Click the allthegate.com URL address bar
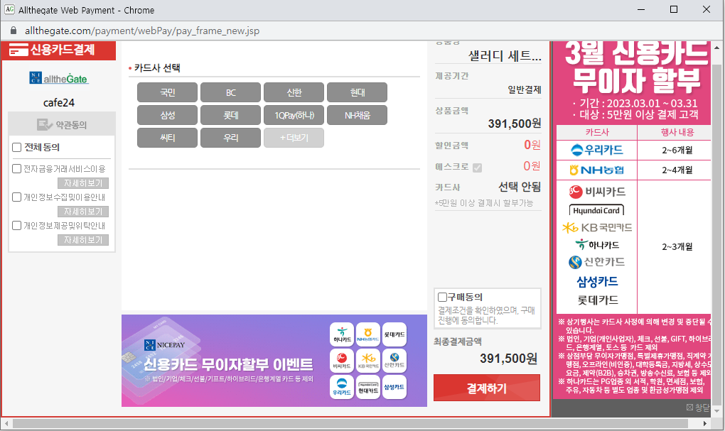This screenshot has width=725, height=431. (x=142, y=31)
